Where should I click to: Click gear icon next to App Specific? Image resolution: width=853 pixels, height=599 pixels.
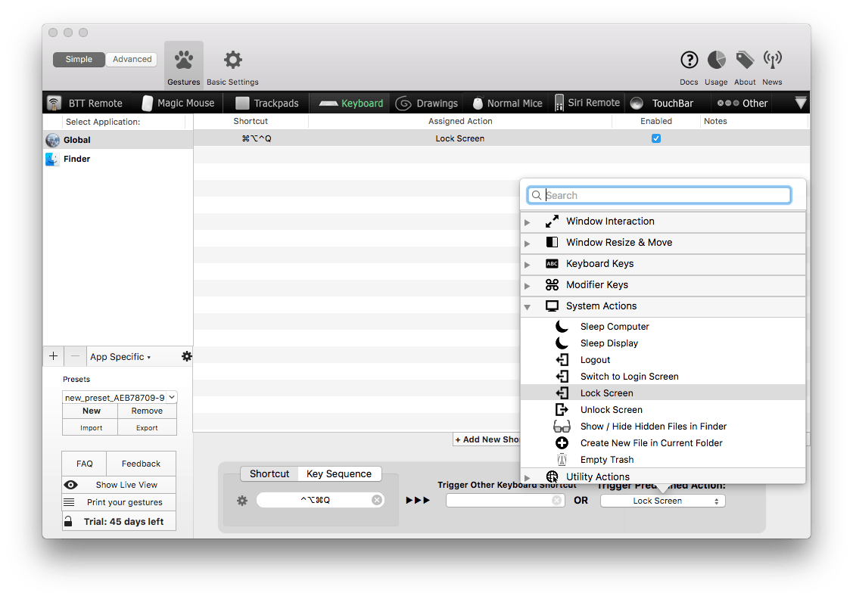[x=187, y=356]
